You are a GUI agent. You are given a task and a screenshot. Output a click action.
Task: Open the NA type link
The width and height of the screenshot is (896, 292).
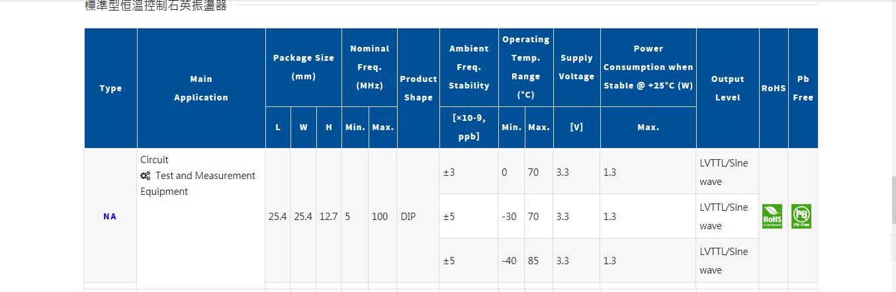pos(110,216)
